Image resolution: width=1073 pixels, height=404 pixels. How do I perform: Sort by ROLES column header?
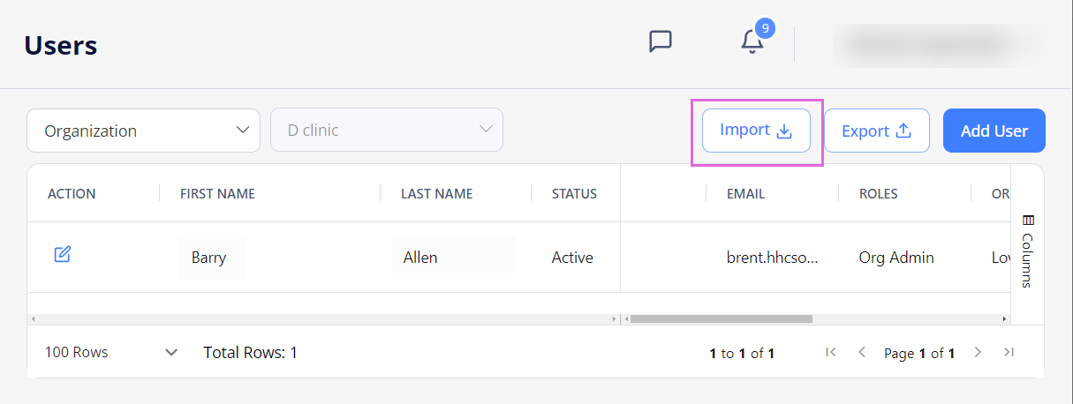click(878, 194)
